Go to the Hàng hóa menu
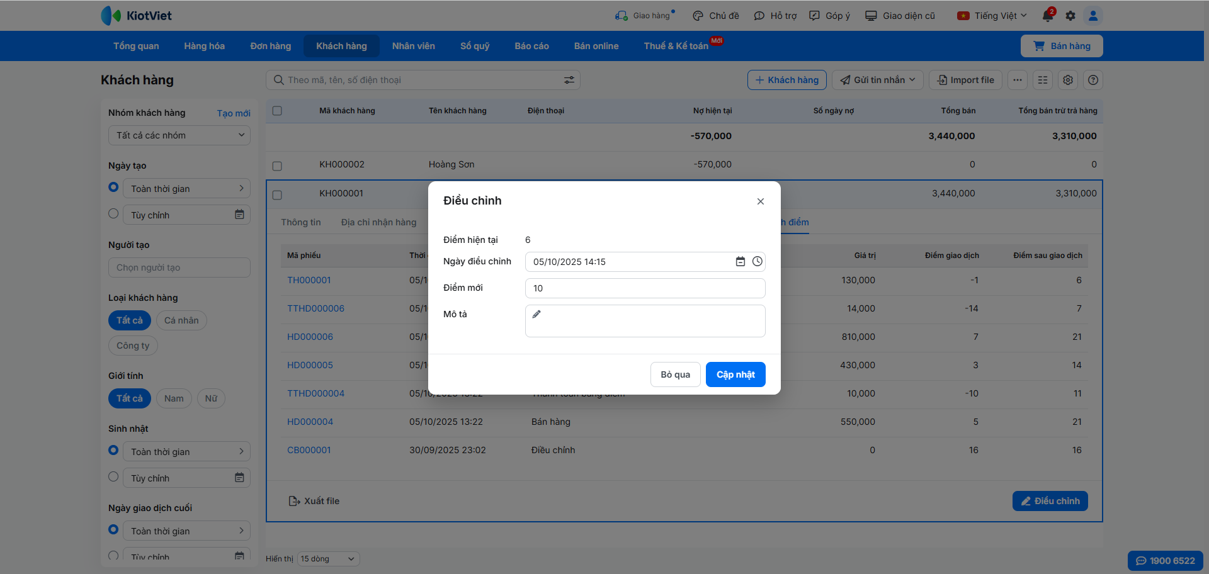 coord(204,46)
